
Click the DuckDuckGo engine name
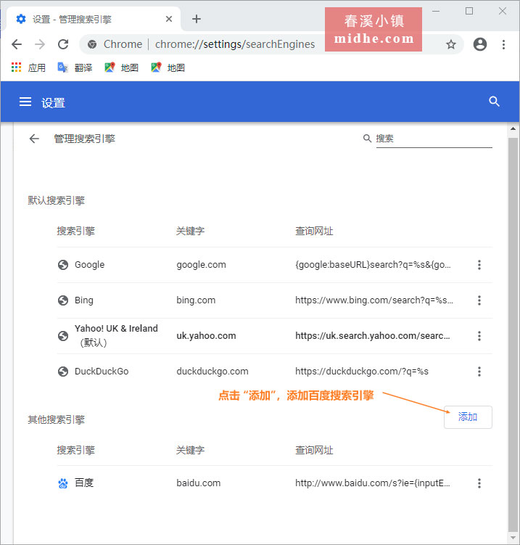[x=102, y=372]
